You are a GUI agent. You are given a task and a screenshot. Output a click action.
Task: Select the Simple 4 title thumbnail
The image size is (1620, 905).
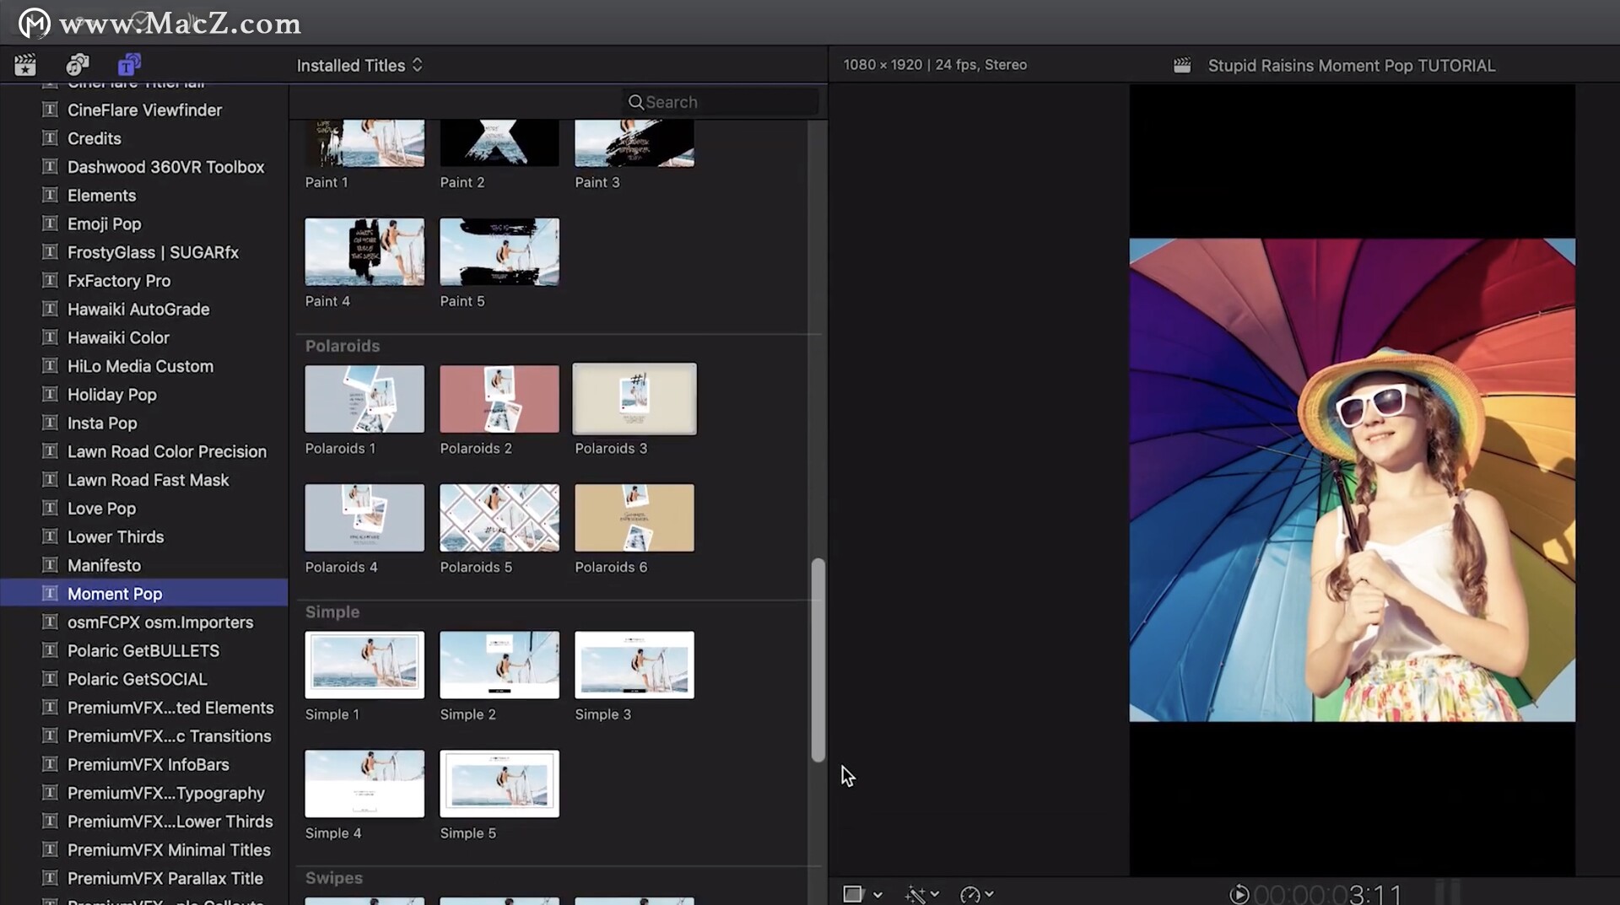tap(364, 784)
